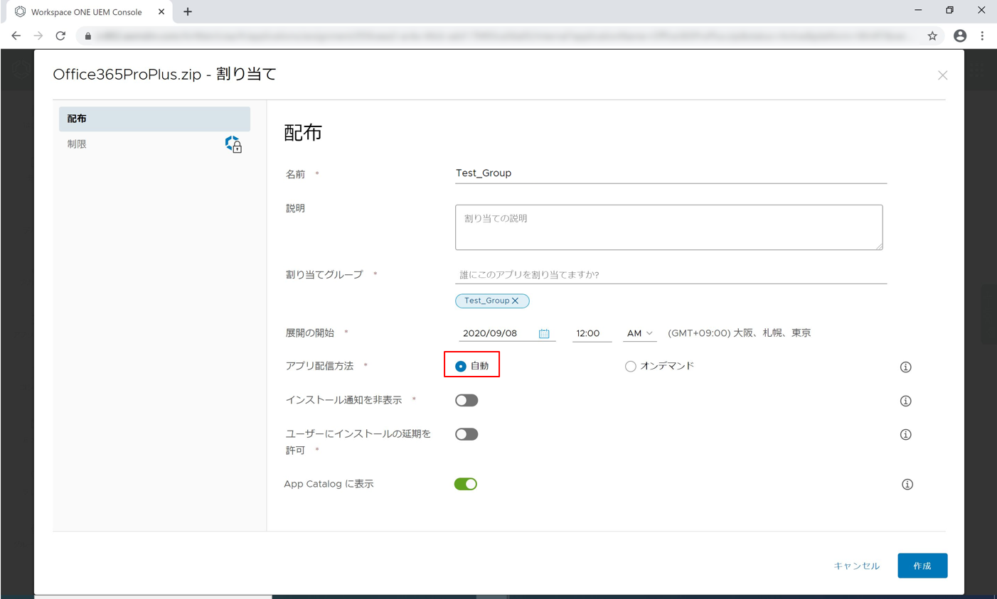Edit the start date 2020/09/08 field
The width and height of the screenshot is (997, 599).
tap(506, 333)
